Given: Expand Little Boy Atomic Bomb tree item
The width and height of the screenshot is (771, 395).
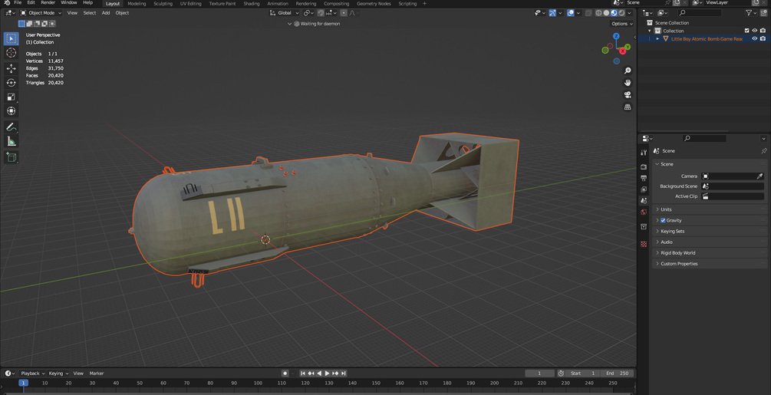Looking at the screenshot, I should point(658,39).
